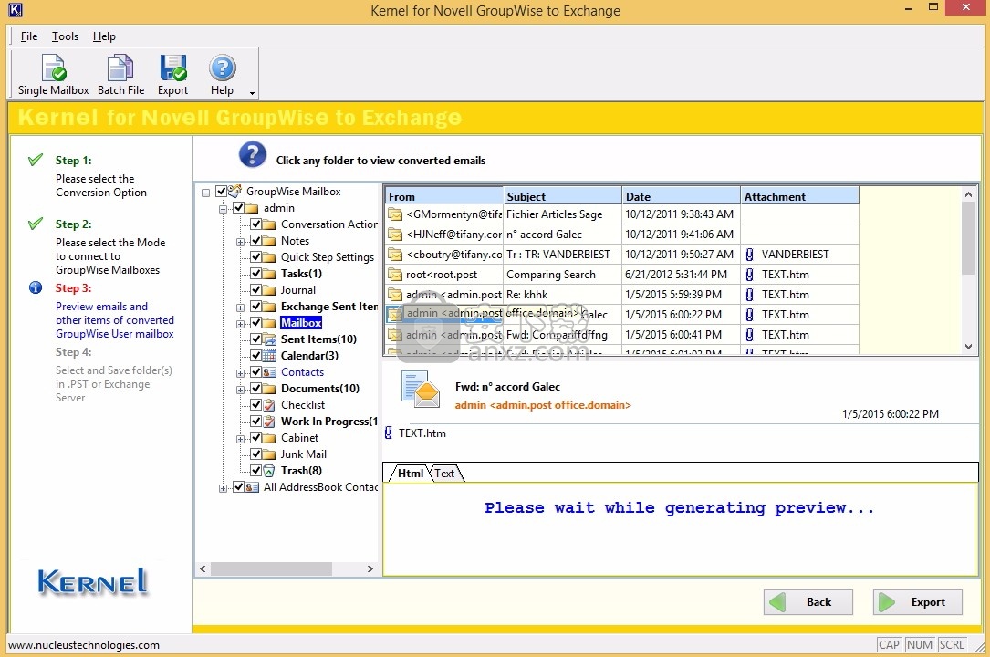Click the folder tree scroll left arrow
The width and height of the screenshot is (990, 657).
click(x=203, y=568)
